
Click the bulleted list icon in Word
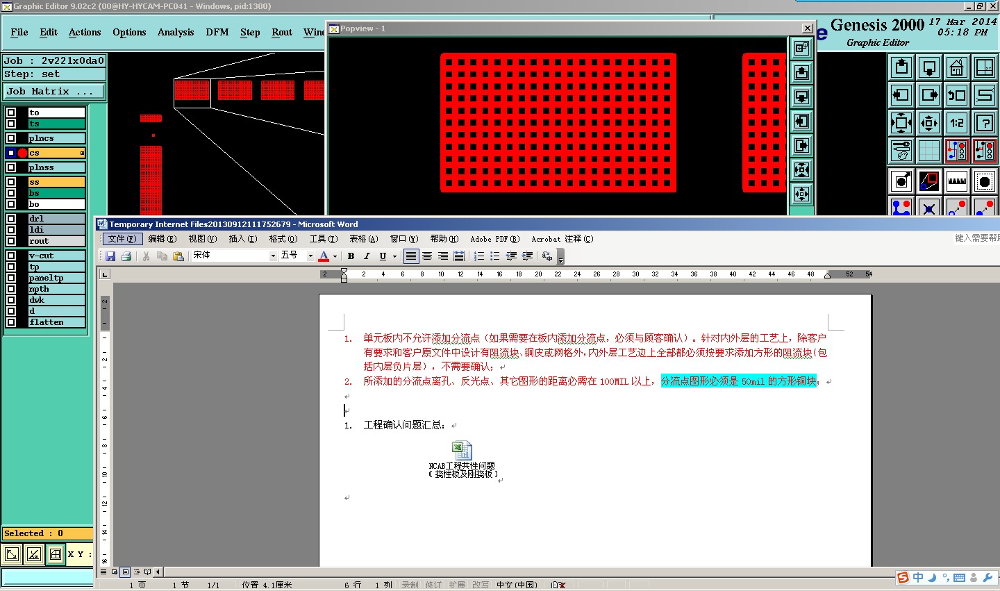pyautogui.click(x=495, y=256)
